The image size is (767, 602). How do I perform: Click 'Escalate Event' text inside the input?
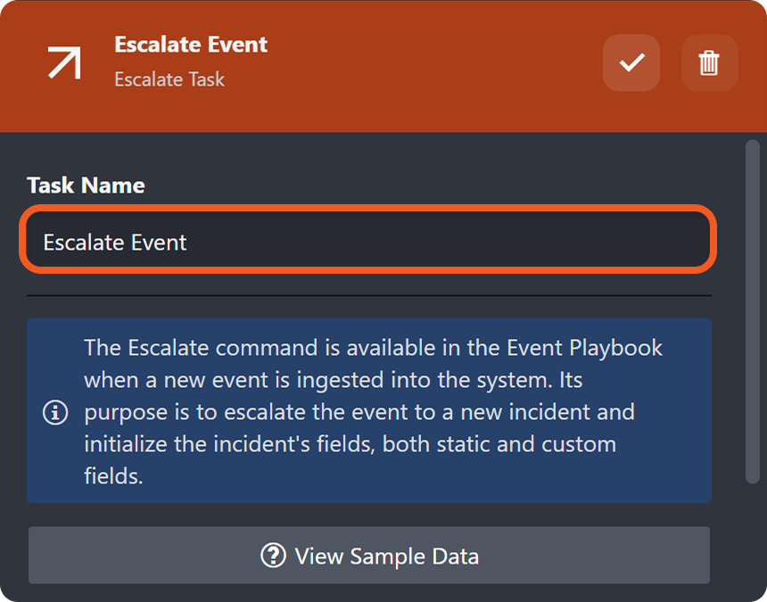(x=115, y=242)
